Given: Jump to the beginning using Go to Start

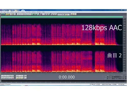Looking at the screenshot, I should tap(2, 78).
